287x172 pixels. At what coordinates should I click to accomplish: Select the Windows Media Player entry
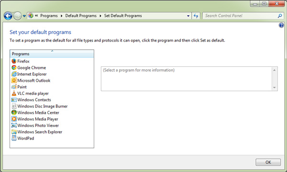38,119
